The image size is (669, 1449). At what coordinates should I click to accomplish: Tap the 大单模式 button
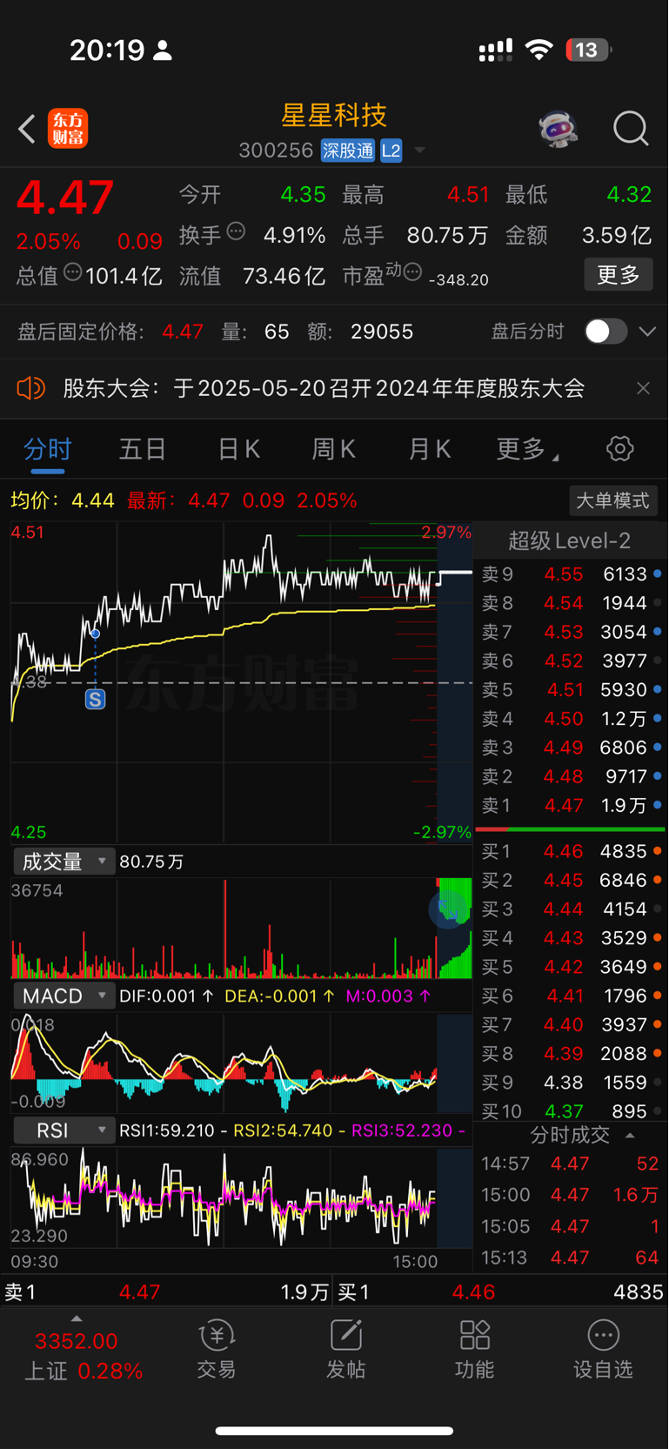613,500
